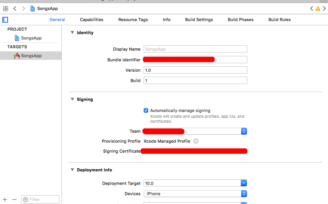328x204 pixels.
Task: Click the Bundle Identifier field
Action: click(195, 60)
